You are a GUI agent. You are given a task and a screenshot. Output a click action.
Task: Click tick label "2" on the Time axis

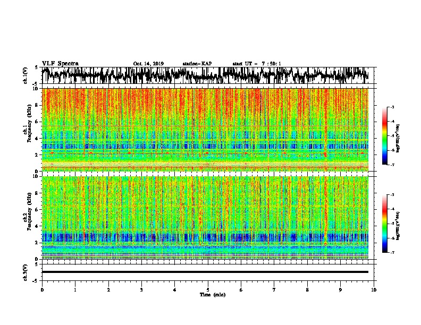[108, 290]
